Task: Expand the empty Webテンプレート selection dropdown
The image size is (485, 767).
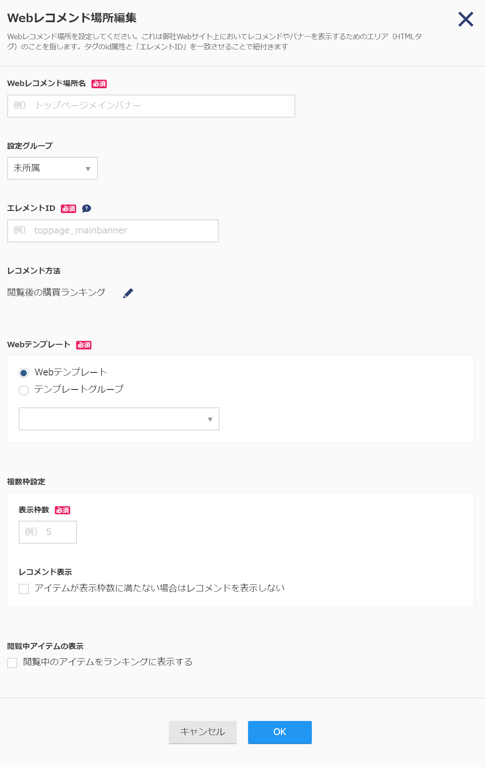Action: point(119,419)
